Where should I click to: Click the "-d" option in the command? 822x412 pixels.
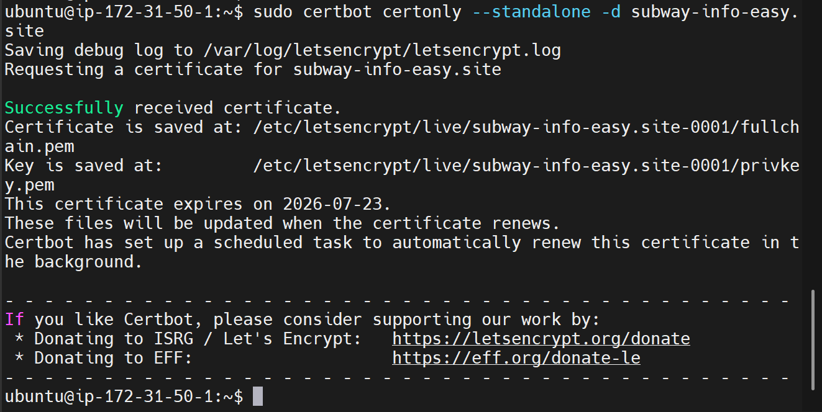coord(611,12)
